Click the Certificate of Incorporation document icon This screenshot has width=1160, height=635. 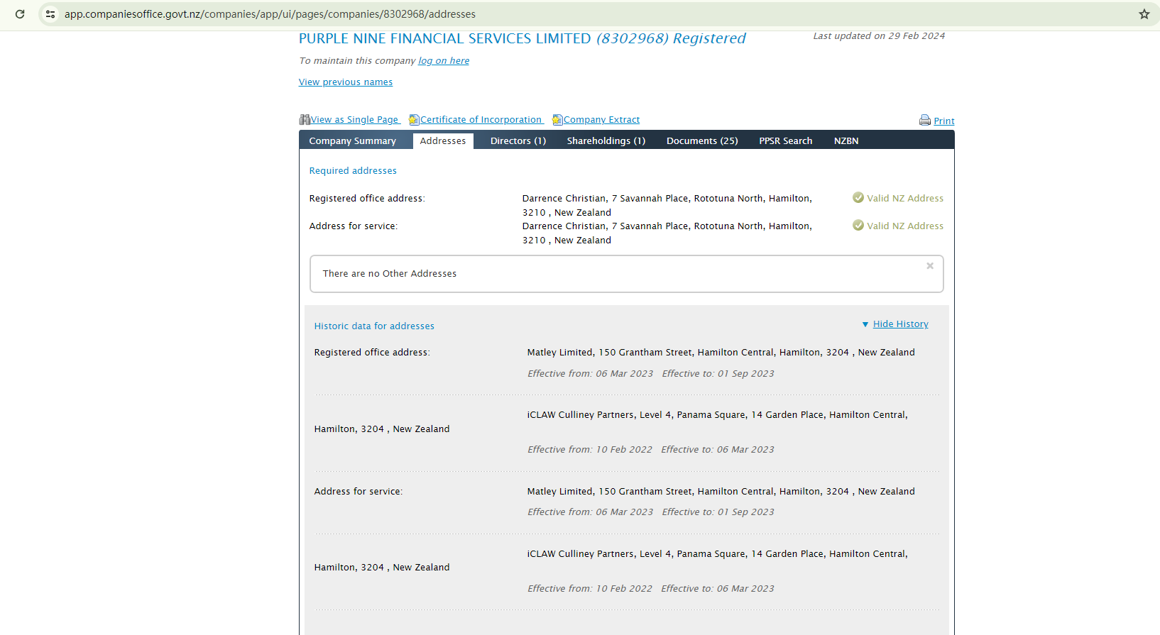click(414, 120)
